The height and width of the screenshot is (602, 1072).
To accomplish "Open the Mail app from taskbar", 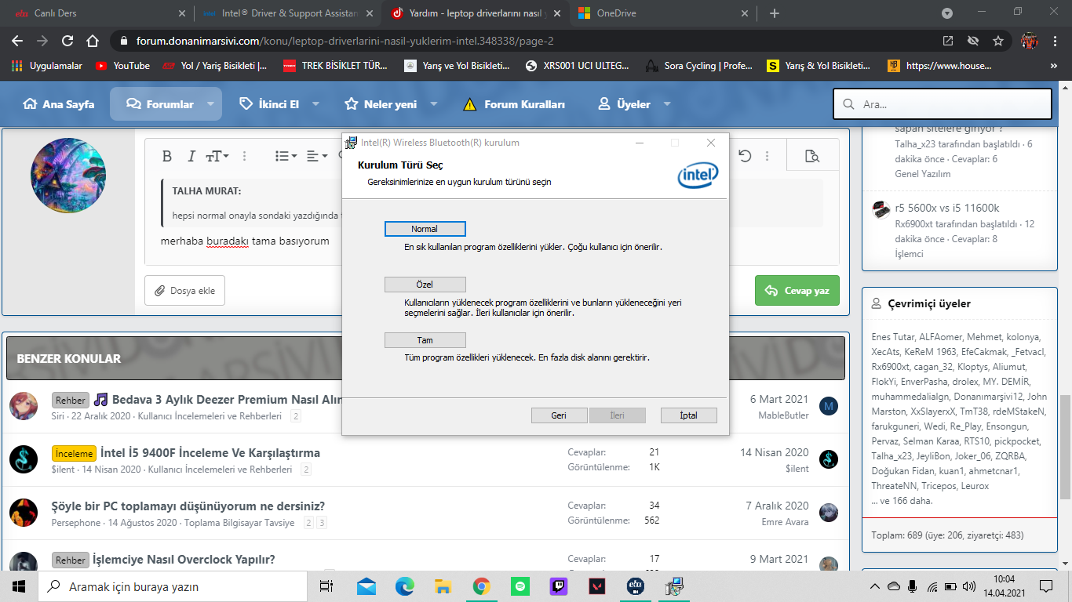I will pyautogui.click(x=366, y=586).
